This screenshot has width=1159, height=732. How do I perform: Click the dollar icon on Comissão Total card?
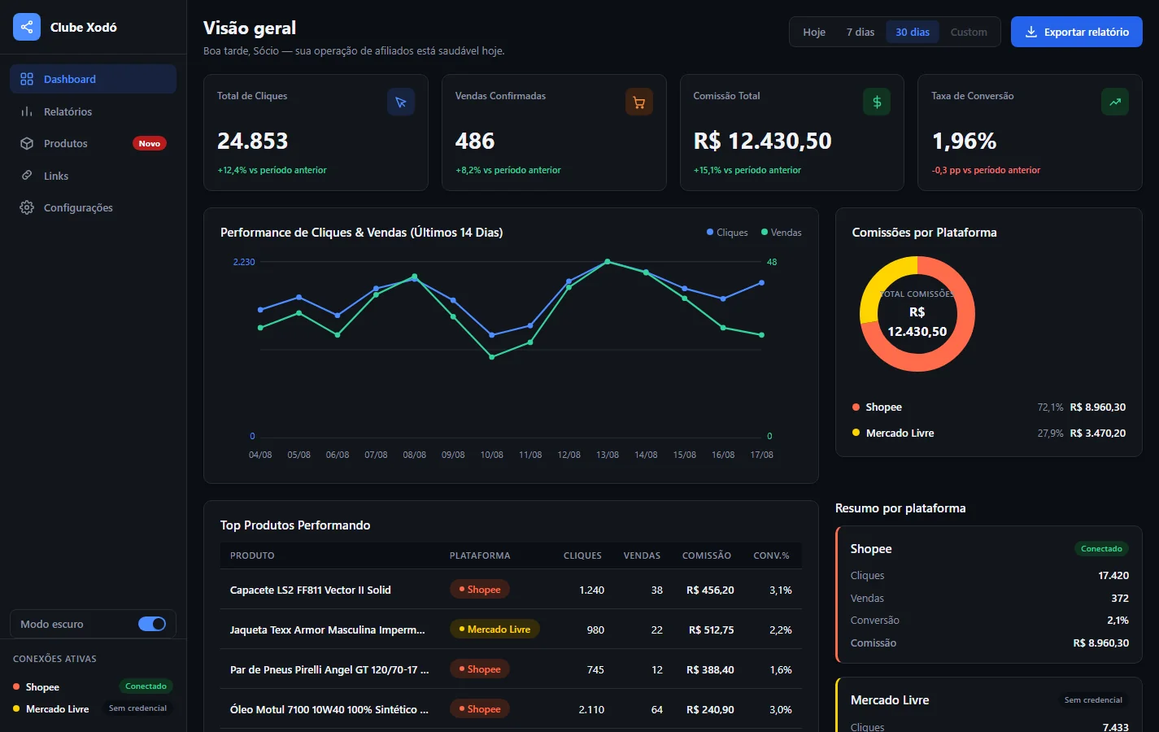click(x=877, y=102)
